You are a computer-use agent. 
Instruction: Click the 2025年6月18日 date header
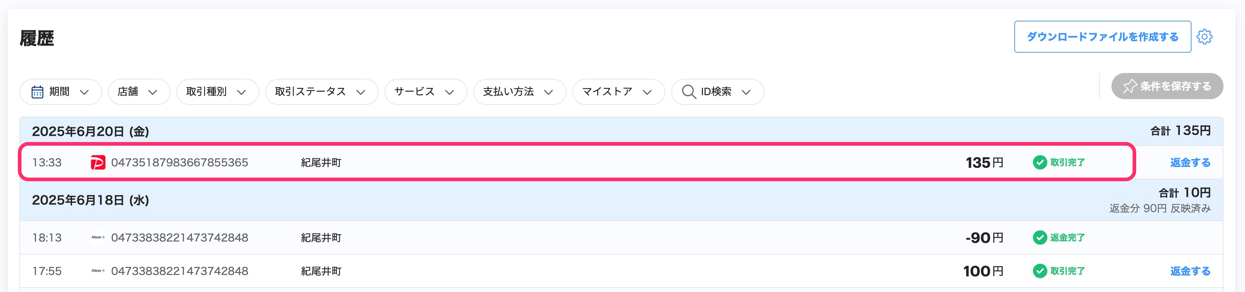(90, 200)
